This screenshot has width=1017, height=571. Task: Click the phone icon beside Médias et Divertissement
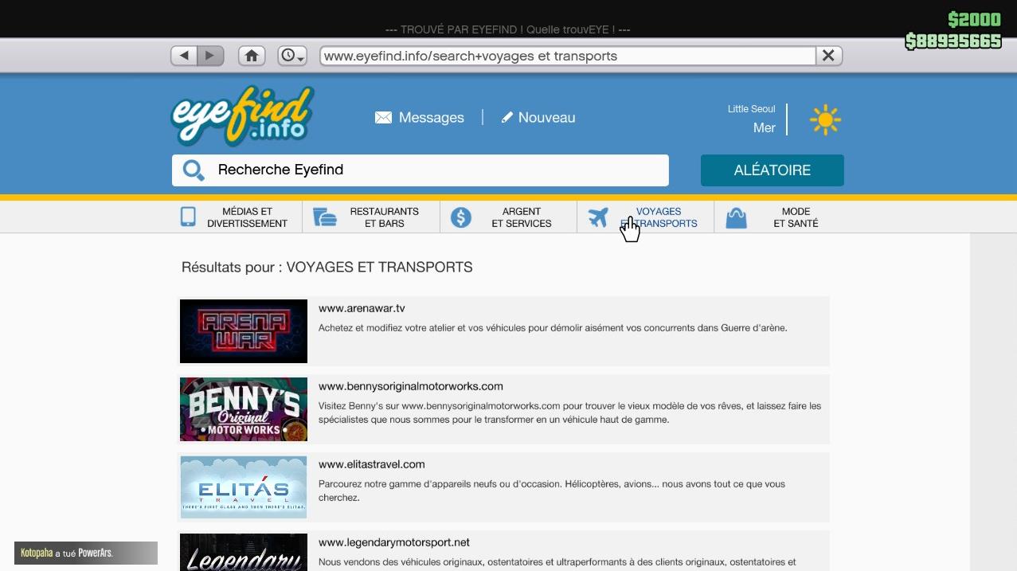(x=187, y=216)
